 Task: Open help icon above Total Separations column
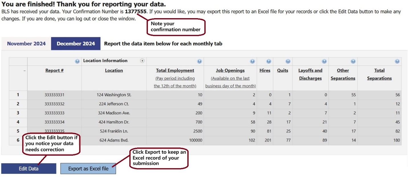coord(397,61)
